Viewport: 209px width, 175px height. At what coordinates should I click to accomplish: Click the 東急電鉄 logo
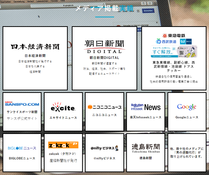point(174,36)
